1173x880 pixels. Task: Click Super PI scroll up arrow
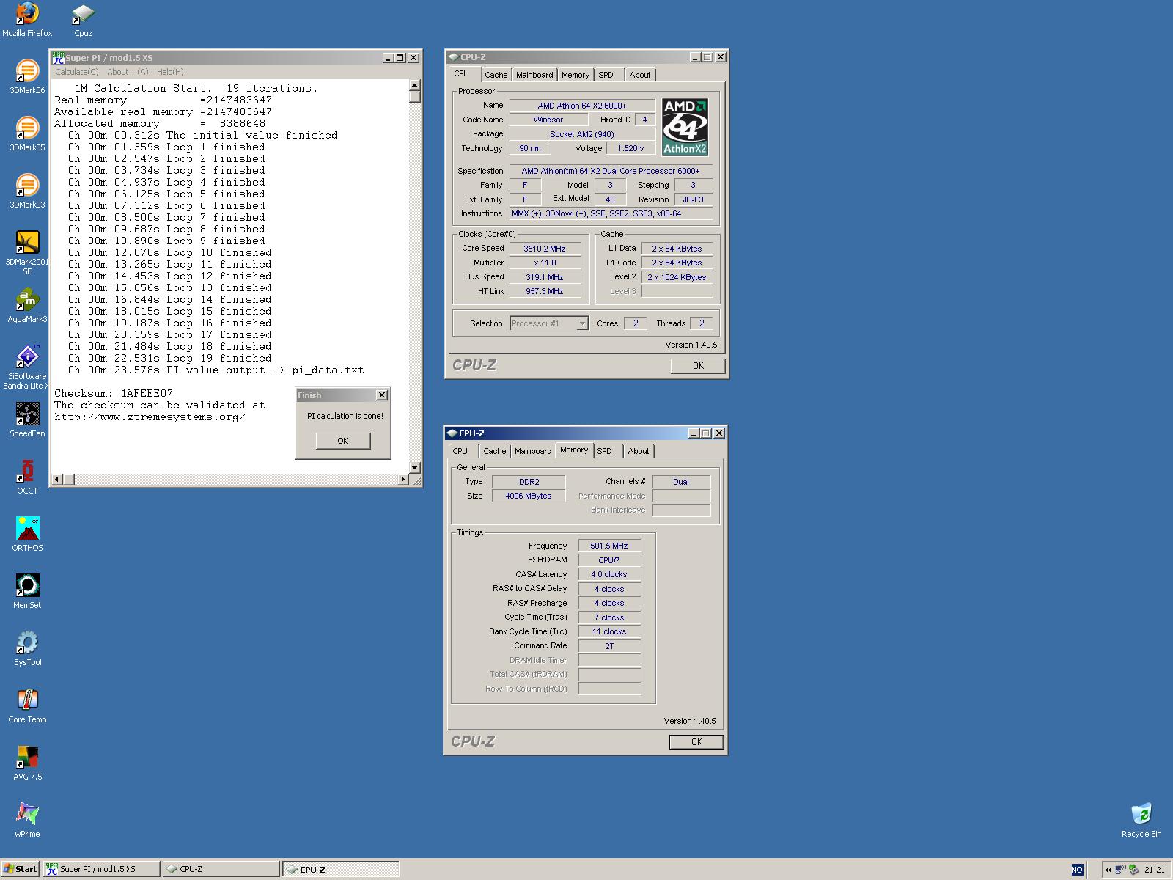coord(415,85)
